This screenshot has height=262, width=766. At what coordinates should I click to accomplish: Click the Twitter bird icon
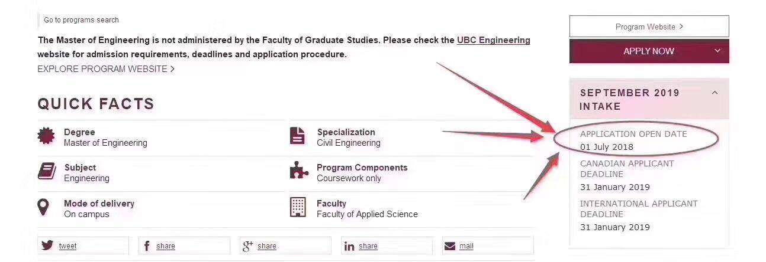47,245
